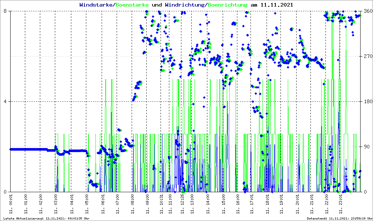Click the green "Boenstarke" title word
Viewport: 373px width, 221px height.
point(132,5)
